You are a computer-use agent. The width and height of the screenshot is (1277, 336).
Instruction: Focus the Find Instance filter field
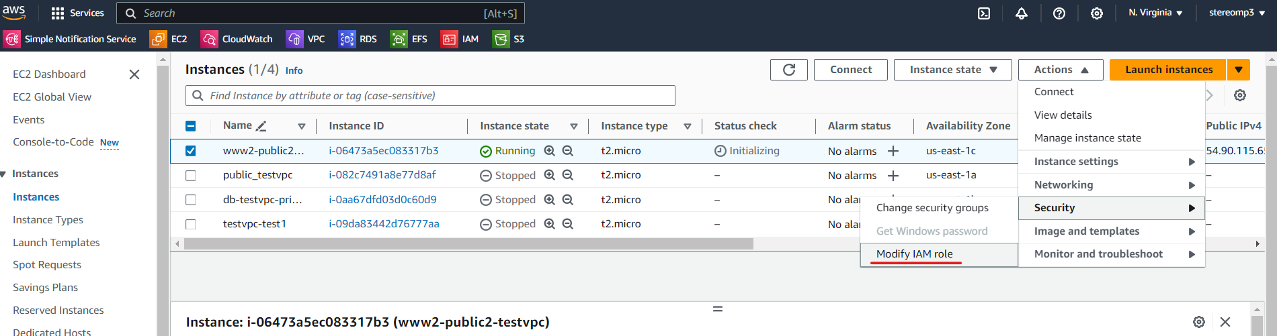pyautogui.click(x=430, y=95)
